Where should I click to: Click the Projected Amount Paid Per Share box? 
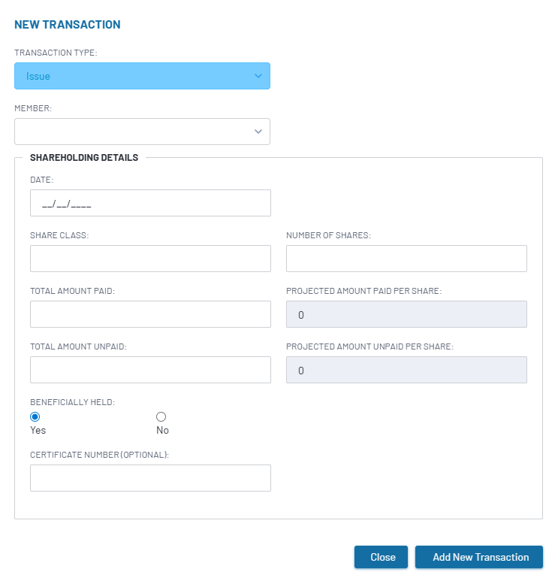tap(406, 314)
